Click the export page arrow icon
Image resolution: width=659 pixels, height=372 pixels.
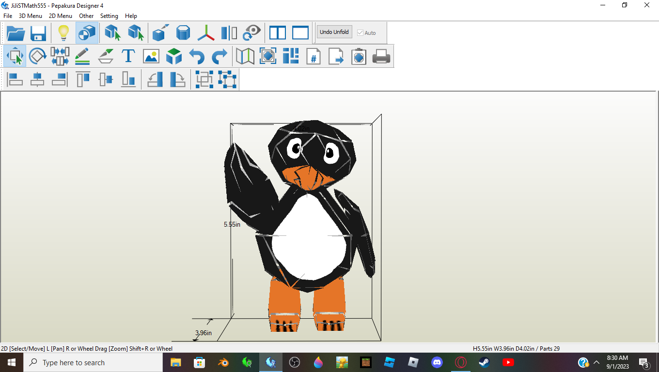(336, 56)
